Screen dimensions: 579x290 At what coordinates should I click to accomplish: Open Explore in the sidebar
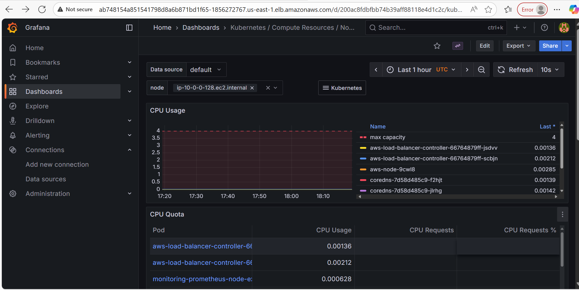click(x=37, y=106)
